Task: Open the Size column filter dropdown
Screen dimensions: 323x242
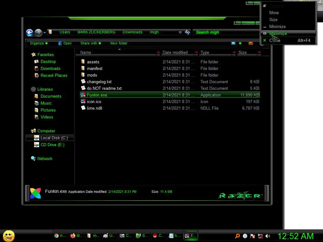Action: click(259, 53)
